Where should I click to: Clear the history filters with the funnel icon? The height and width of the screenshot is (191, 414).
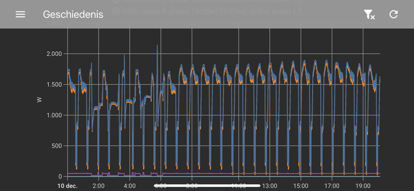[369, 14]
